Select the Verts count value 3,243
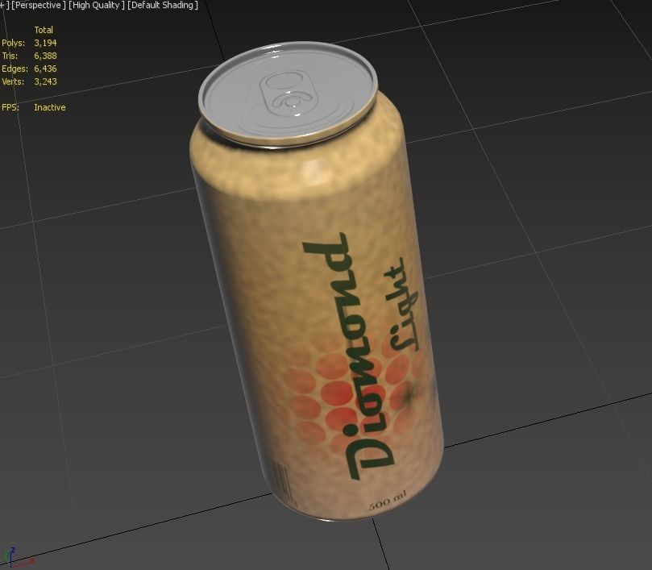The height and width of the screenshot is (570, 652). (45, 81)
